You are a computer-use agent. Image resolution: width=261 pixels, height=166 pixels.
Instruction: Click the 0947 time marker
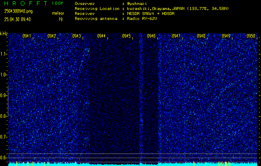tap(176, 36)
